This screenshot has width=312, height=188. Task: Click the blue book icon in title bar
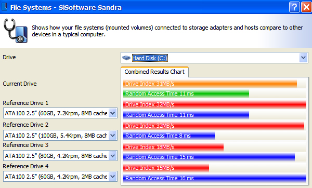(4, 7)
